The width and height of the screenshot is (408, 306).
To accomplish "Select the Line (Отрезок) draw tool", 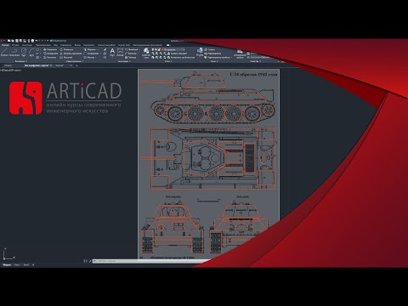I will click(4, 52).
